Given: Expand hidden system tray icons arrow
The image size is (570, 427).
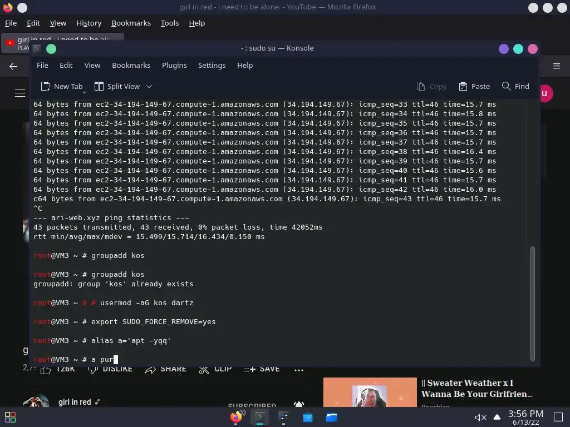Looking at the screenshot, I should 497,417.
